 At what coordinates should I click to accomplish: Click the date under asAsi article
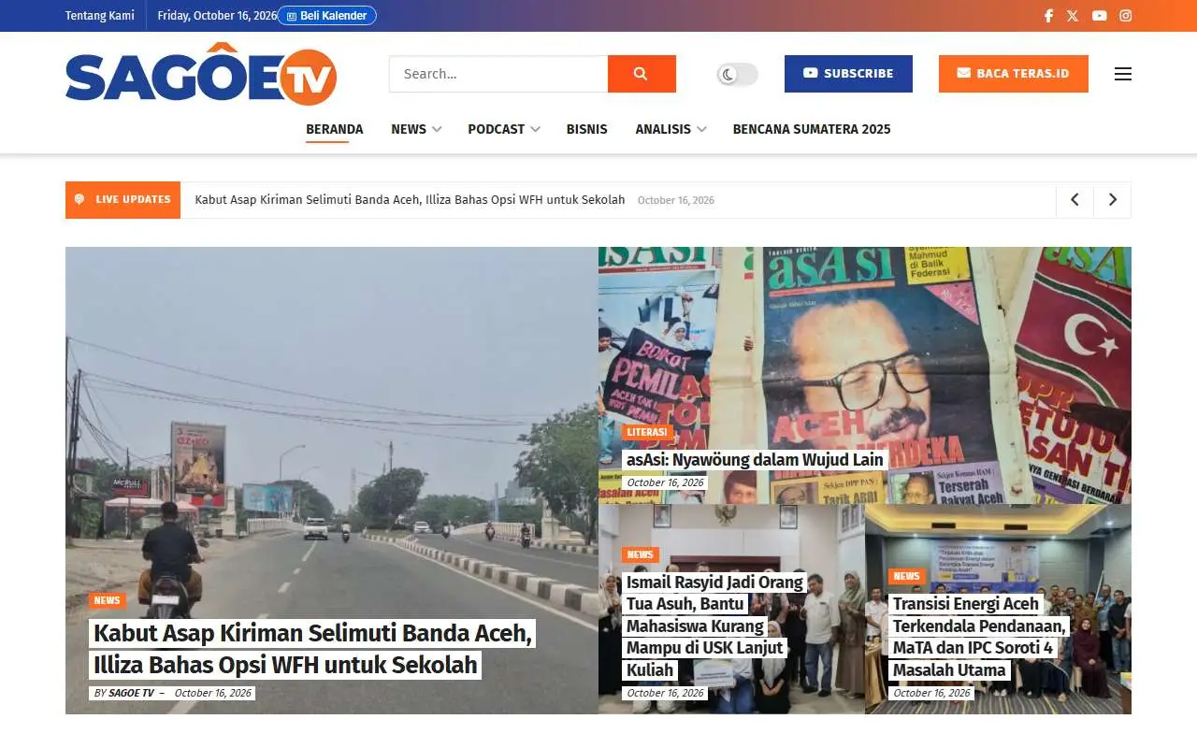(665, 482)
